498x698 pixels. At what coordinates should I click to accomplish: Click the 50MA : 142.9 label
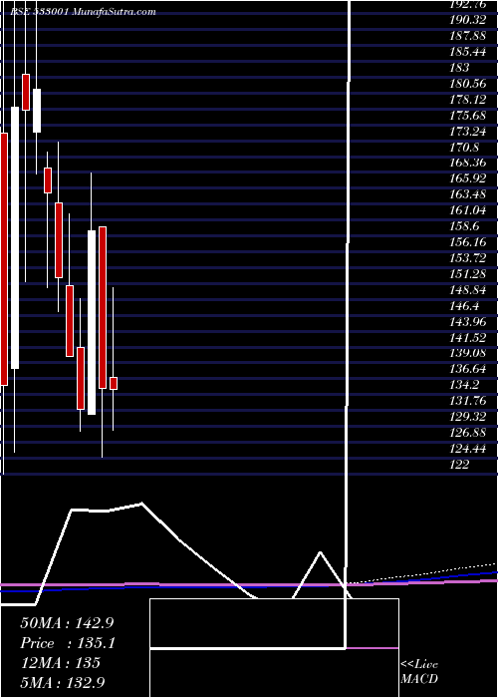67,623
